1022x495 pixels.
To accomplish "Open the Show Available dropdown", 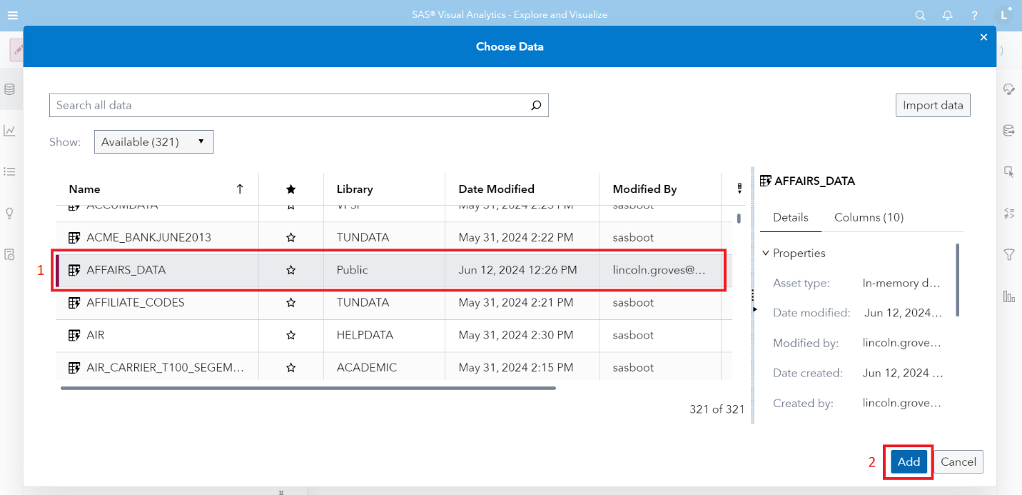I will tap(153, 141).
